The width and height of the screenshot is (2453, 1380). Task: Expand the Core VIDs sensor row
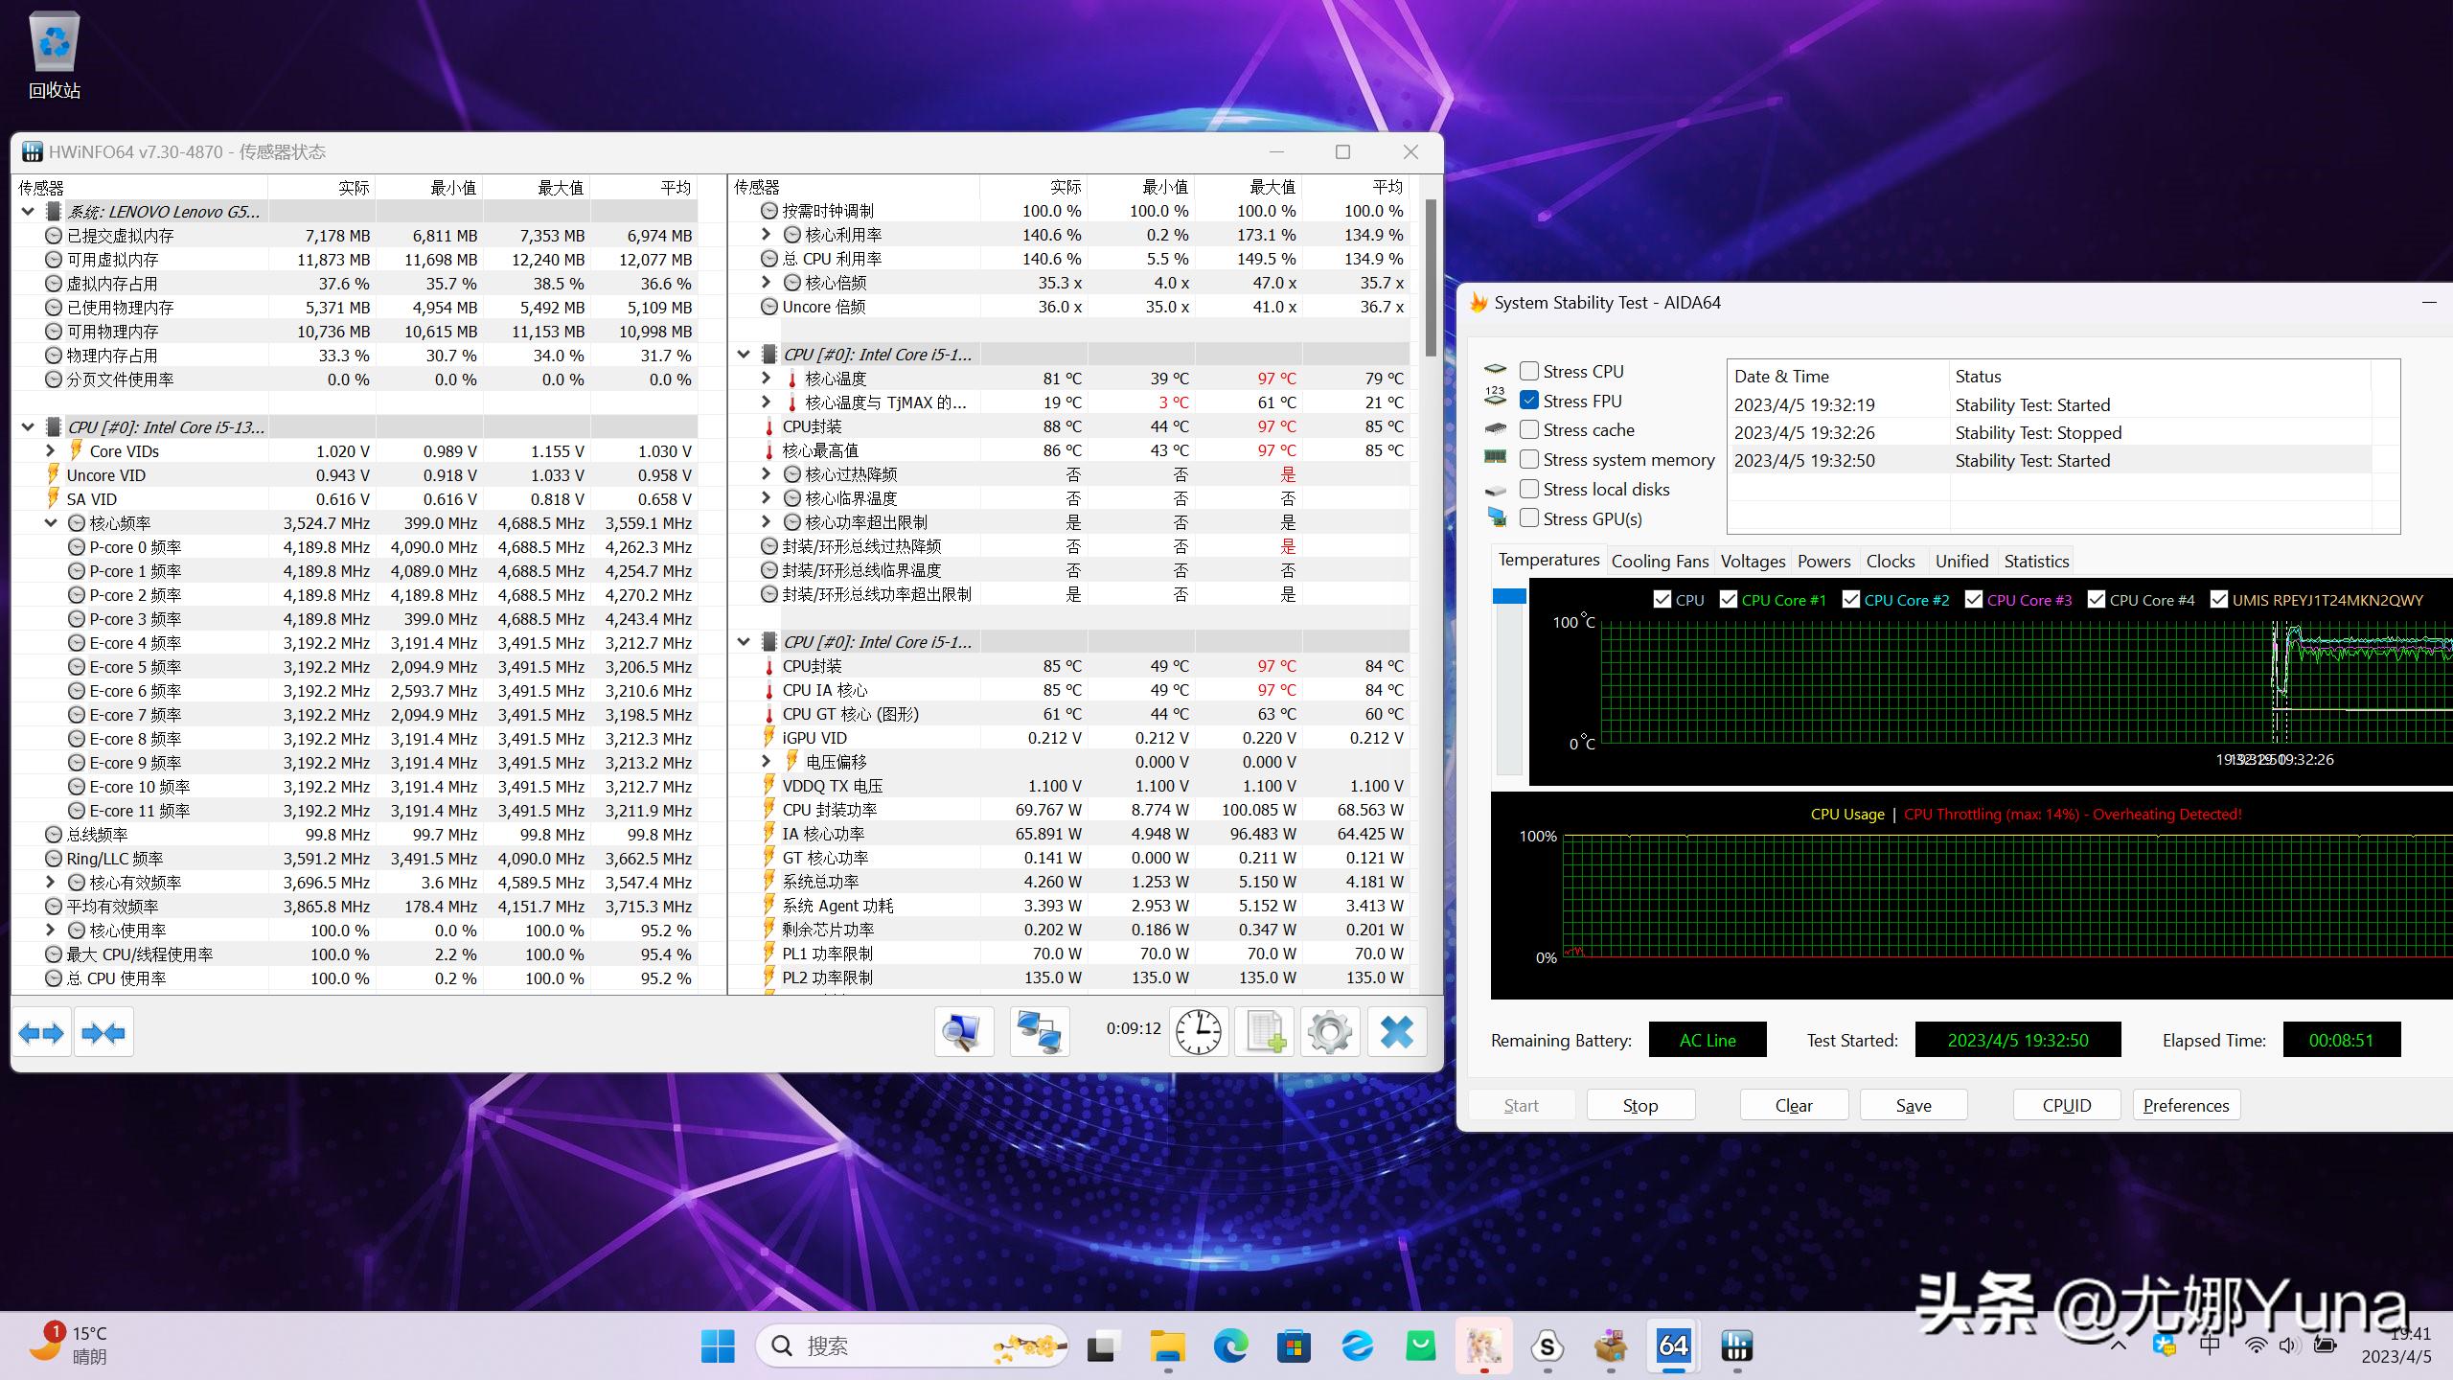[52, 450]
